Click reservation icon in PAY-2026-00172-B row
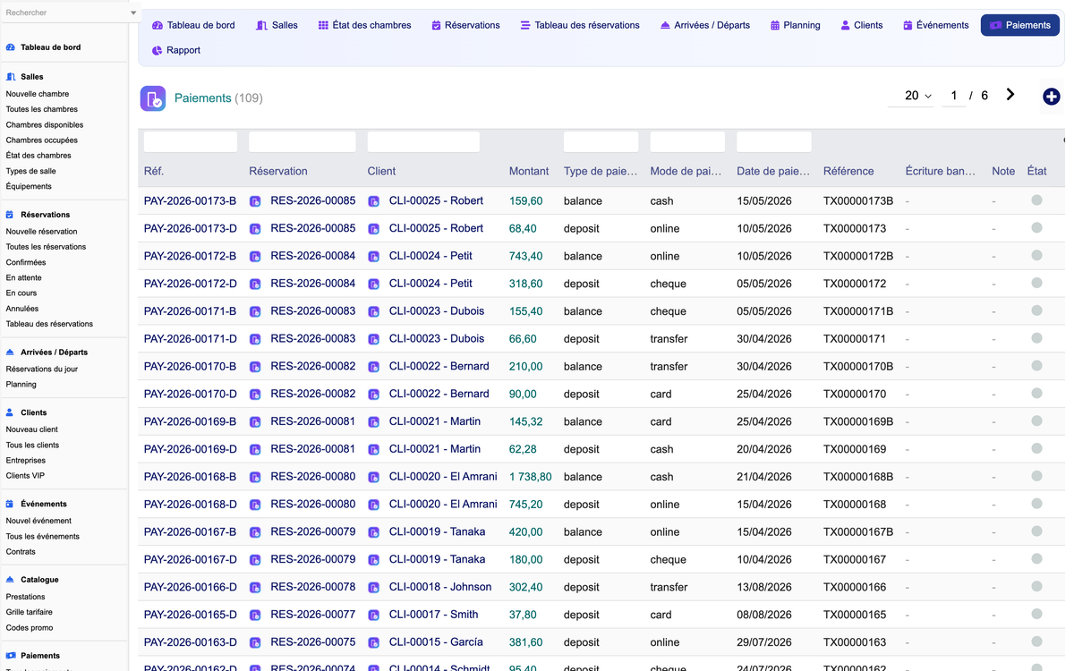The width and height of the screenshot is (1074, 671). [x=255, y=257]
